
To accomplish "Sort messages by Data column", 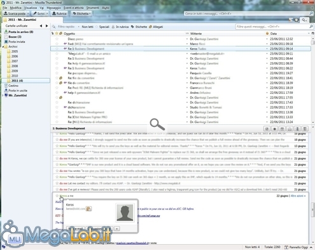I will click(x=288, y=34).
